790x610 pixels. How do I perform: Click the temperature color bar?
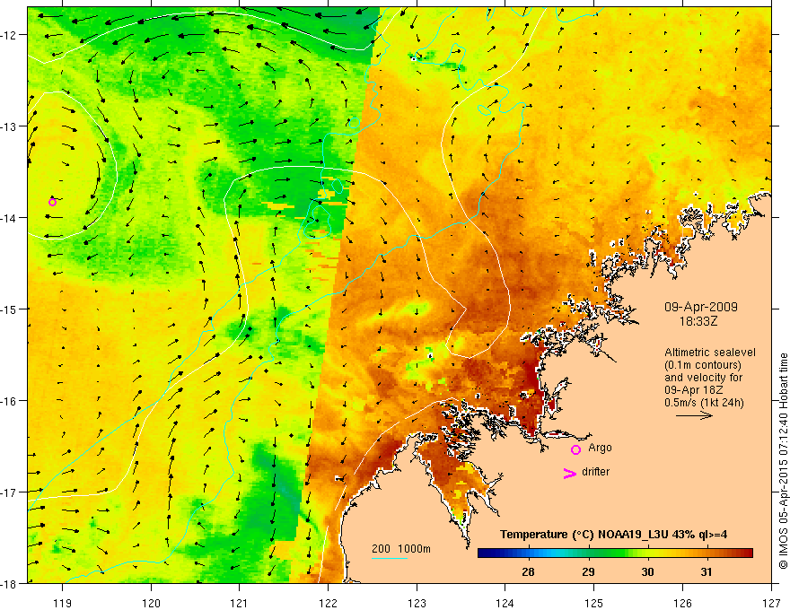(615, 553)
